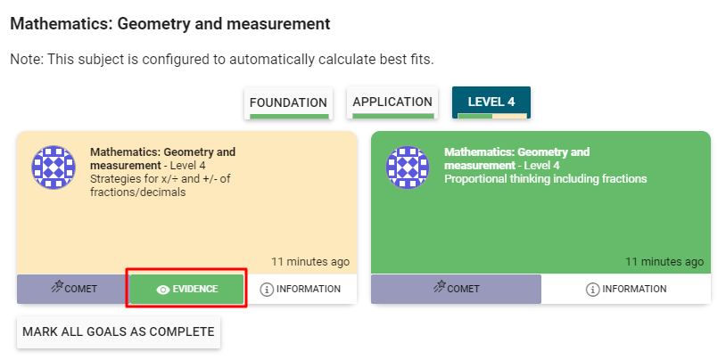Viewport: 726px width, 360px height.
Task: Click the comet wand icon on the Strategies card
Action: coord(57,287)
